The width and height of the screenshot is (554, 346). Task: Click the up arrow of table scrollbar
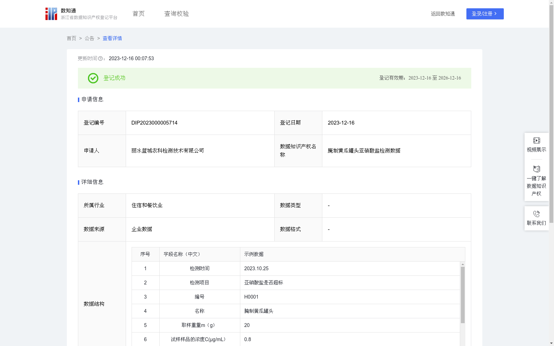[463, 264]
